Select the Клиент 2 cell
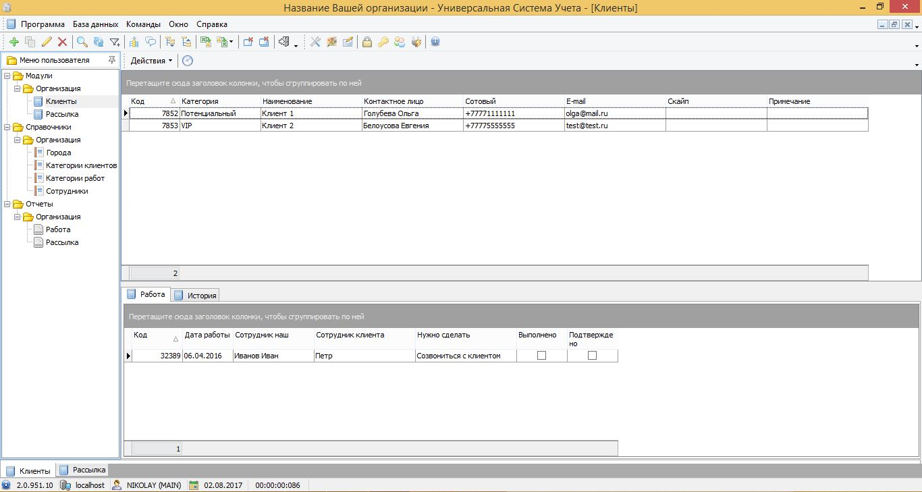This screenshot has height=492, width=922. click(311, 126)
